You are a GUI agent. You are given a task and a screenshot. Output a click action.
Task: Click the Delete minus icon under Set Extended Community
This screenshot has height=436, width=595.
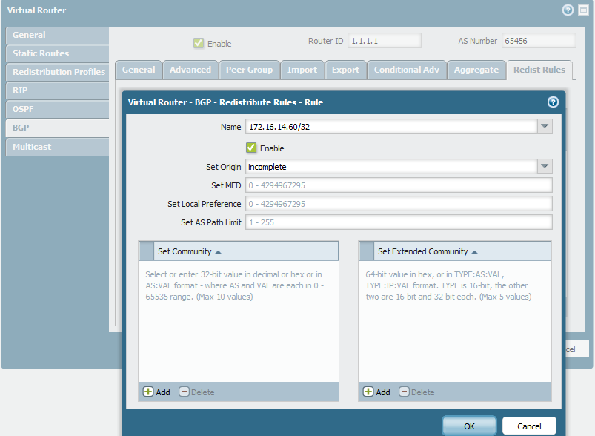(405, 392)
